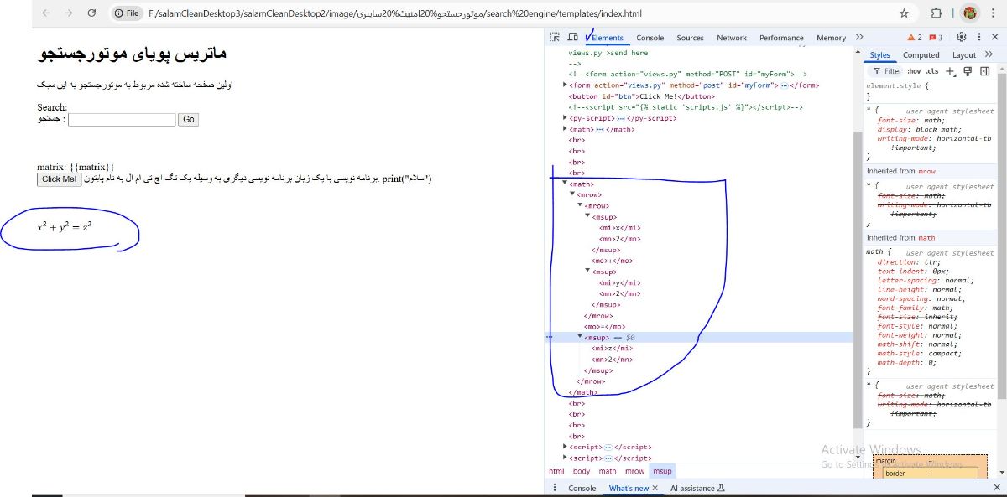Click the Click Me! button
Viewport: 1007px width, 497px height.
pos(59,179)
